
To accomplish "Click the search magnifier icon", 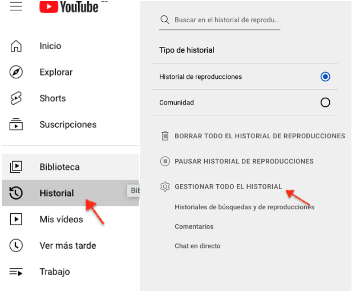I will pos(165,20).
